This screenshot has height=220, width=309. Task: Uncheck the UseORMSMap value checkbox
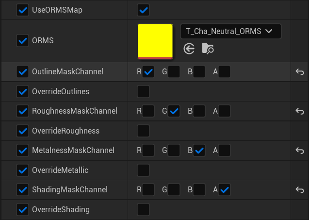[x=143, y=10]
